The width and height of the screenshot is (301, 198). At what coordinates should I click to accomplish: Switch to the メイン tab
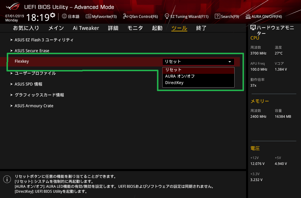pos(56,28)
